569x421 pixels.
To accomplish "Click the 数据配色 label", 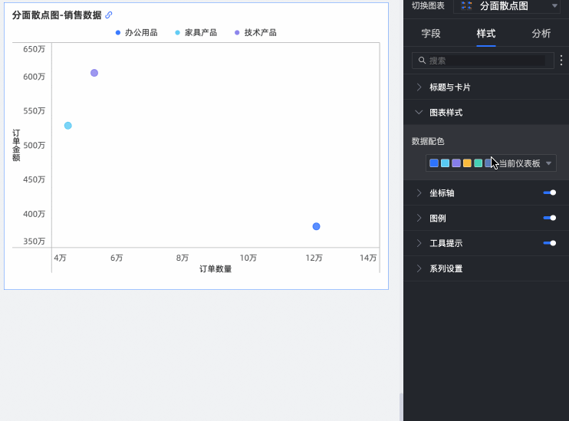I will (x=428, y=141).
